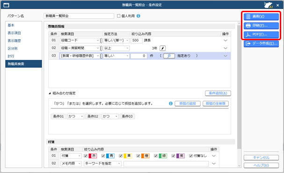
Task: Click the キャンセル button
Action: click(261, 158)
